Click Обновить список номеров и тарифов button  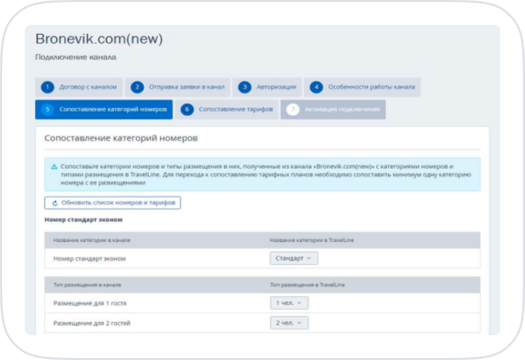tap(112, 203)
